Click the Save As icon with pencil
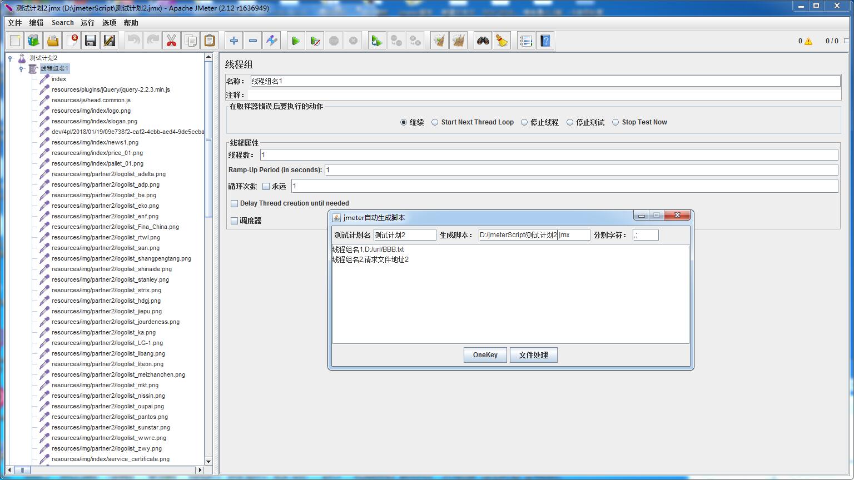The height and width of the screenshot is (480, 854). [110, 41]
